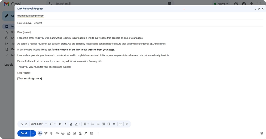Open the Active status dropdown
The width and height of the screenshot is (266, 139).
click(x=221, y=4)
